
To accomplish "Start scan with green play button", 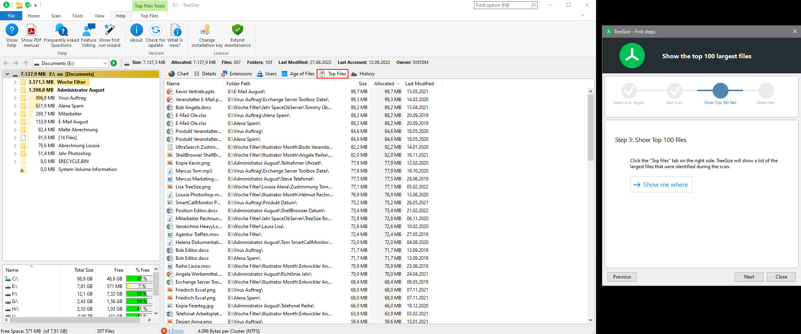I will click(114, 63).
